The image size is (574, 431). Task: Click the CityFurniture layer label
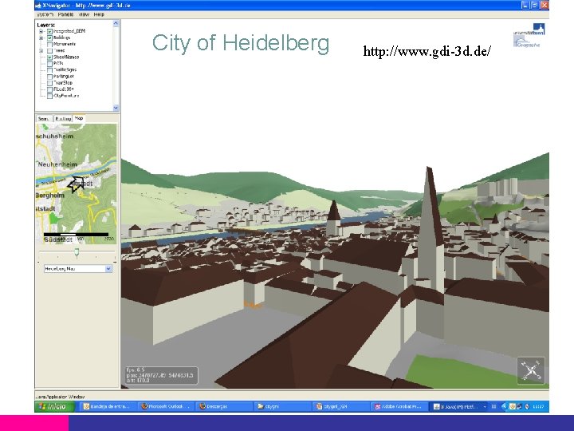(x=66, y=96)
